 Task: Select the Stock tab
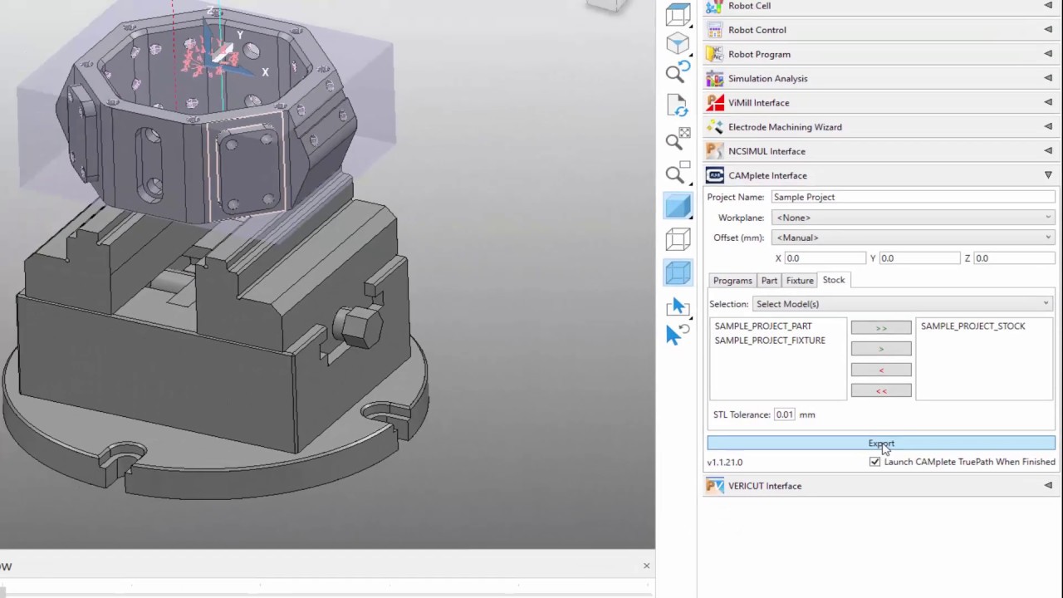point(834,280)
